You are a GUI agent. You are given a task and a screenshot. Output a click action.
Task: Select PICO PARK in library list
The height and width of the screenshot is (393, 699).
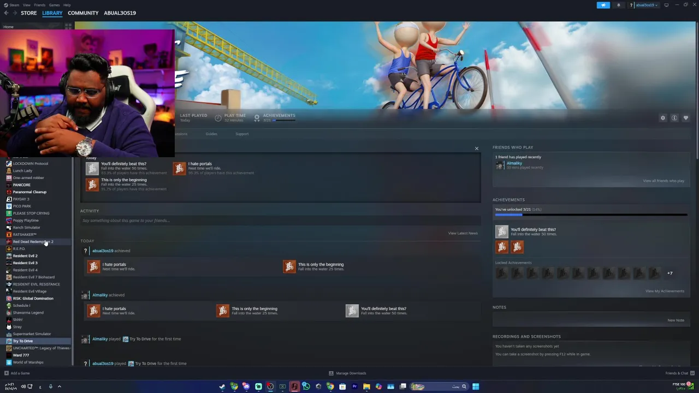coord(22,206)
